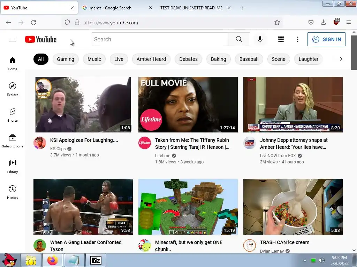The width and height of the screenshot is (357, 267).
Task: Open KSI Apologizes For Laughing video title
Action: (x=84, y=140)
